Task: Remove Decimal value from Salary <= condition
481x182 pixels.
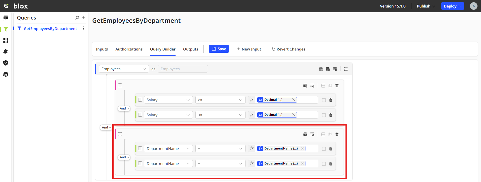Action: 294,115
